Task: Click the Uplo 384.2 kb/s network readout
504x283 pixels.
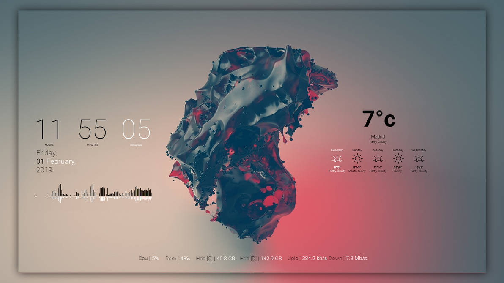Action: tap(307, 258)
